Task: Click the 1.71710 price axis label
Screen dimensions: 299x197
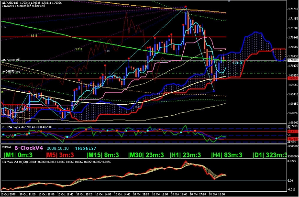Action: coord(294,9)
